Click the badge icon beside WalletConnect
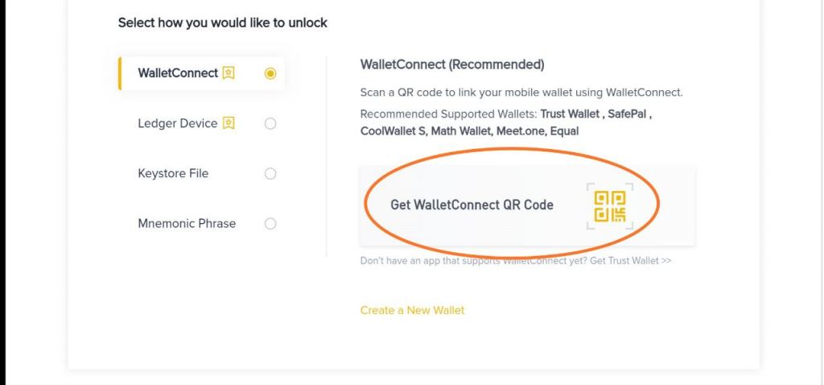Viewport: 824px width, 385px height. (x=228, y=73)
